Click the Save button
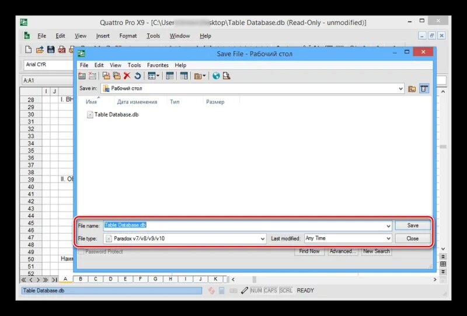467x316 pixels. coord(413,226)
